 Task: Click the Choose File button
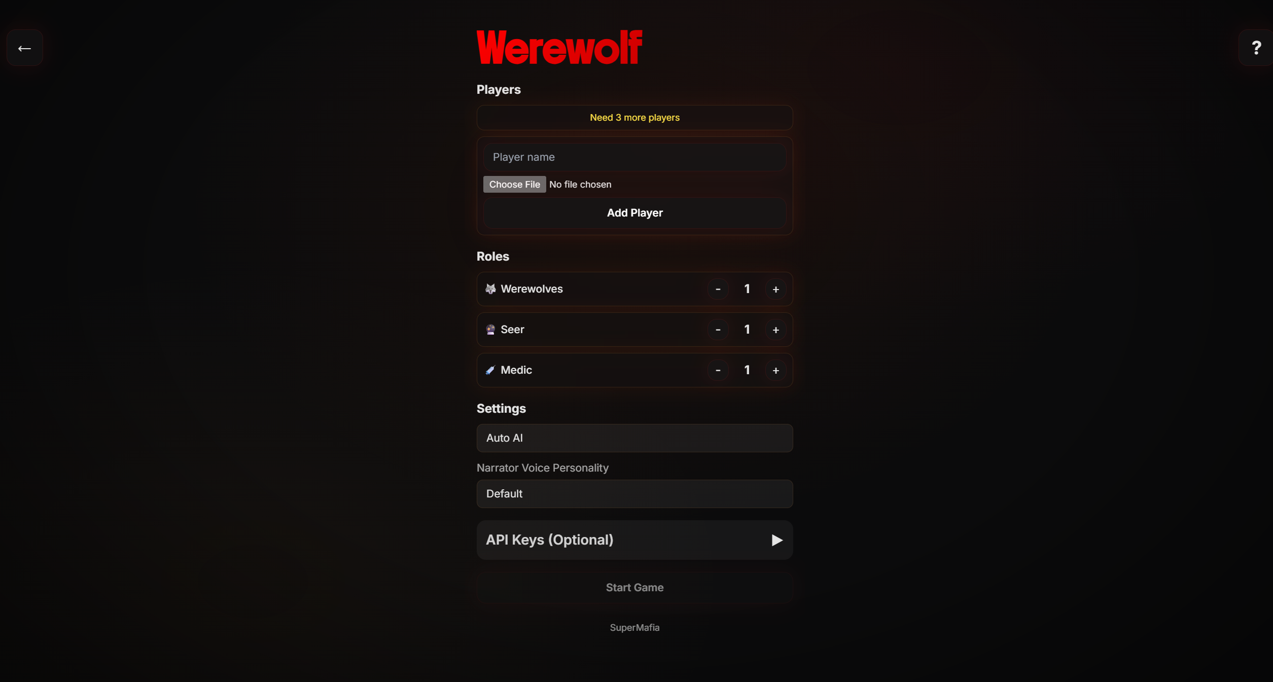click(514, 184)
